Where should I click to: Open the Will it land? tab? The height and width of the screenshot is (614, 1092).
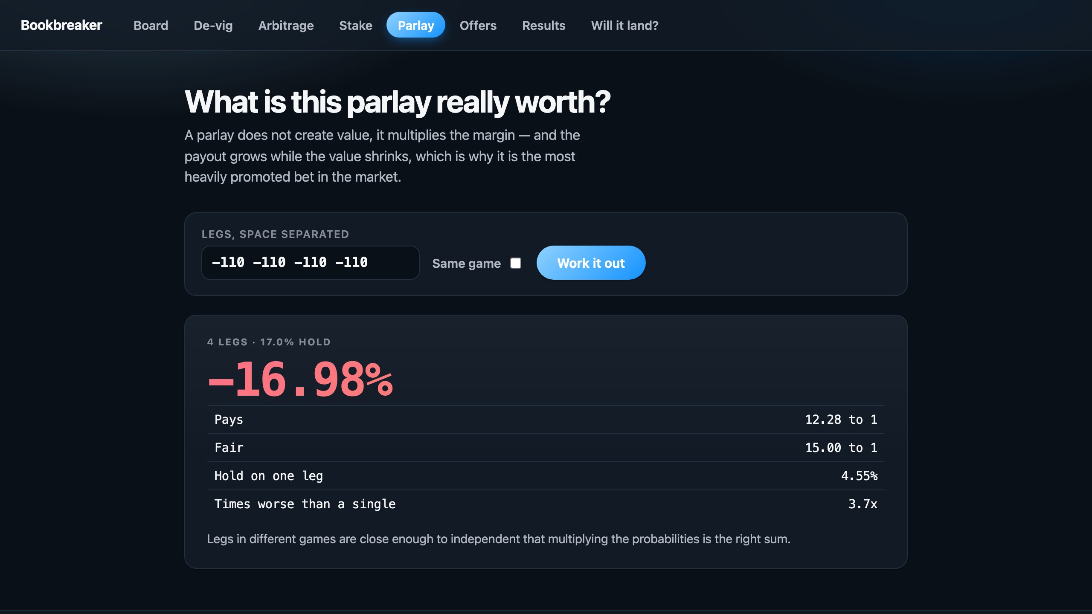(x=624, y=25)
